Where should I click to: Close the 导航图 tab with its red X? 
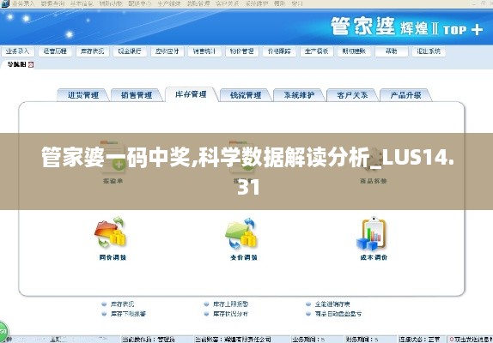click(31, 64)
